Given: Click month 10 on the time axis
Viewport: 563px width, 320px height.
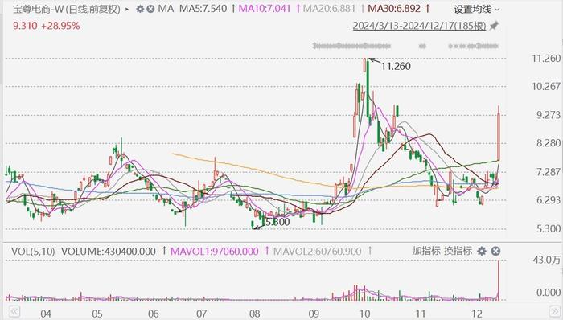Looking at the screenshot, I should (364, 314).
